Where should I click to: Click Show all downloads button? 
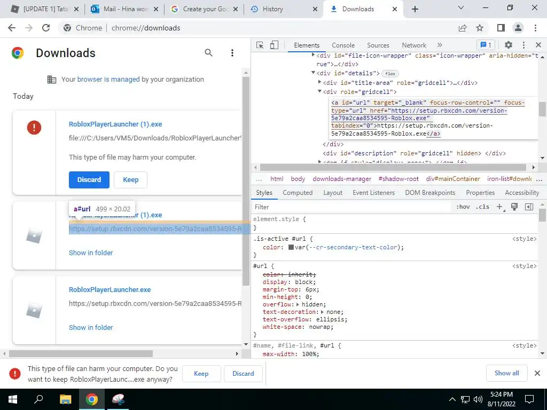(506, 373)
